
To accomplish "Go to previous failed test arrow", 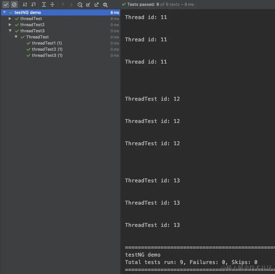I will [x=63, y=5].
